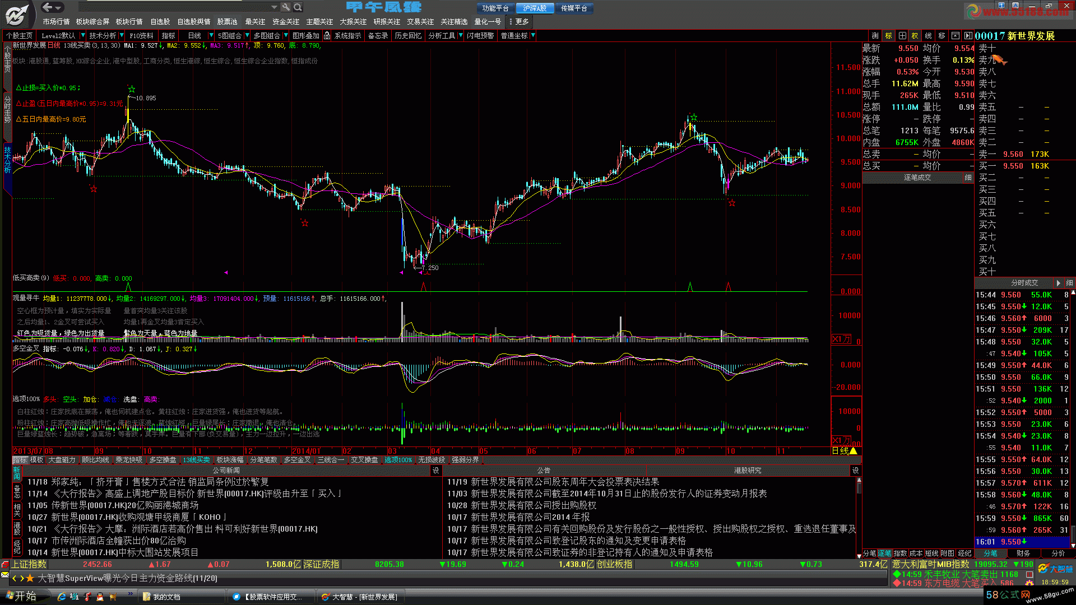1076x605 pixels.
Task: Click the Windows 开始 start button
Action: pyautogui.click(x=21, y=597)
